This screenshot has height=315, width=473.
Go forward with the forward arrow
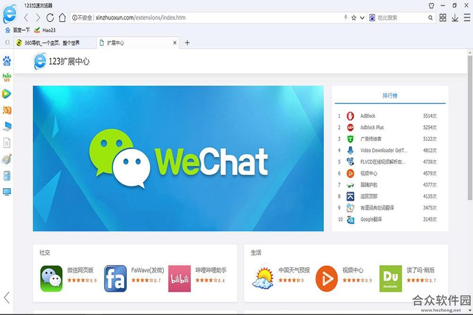click(x=38, y=18)
